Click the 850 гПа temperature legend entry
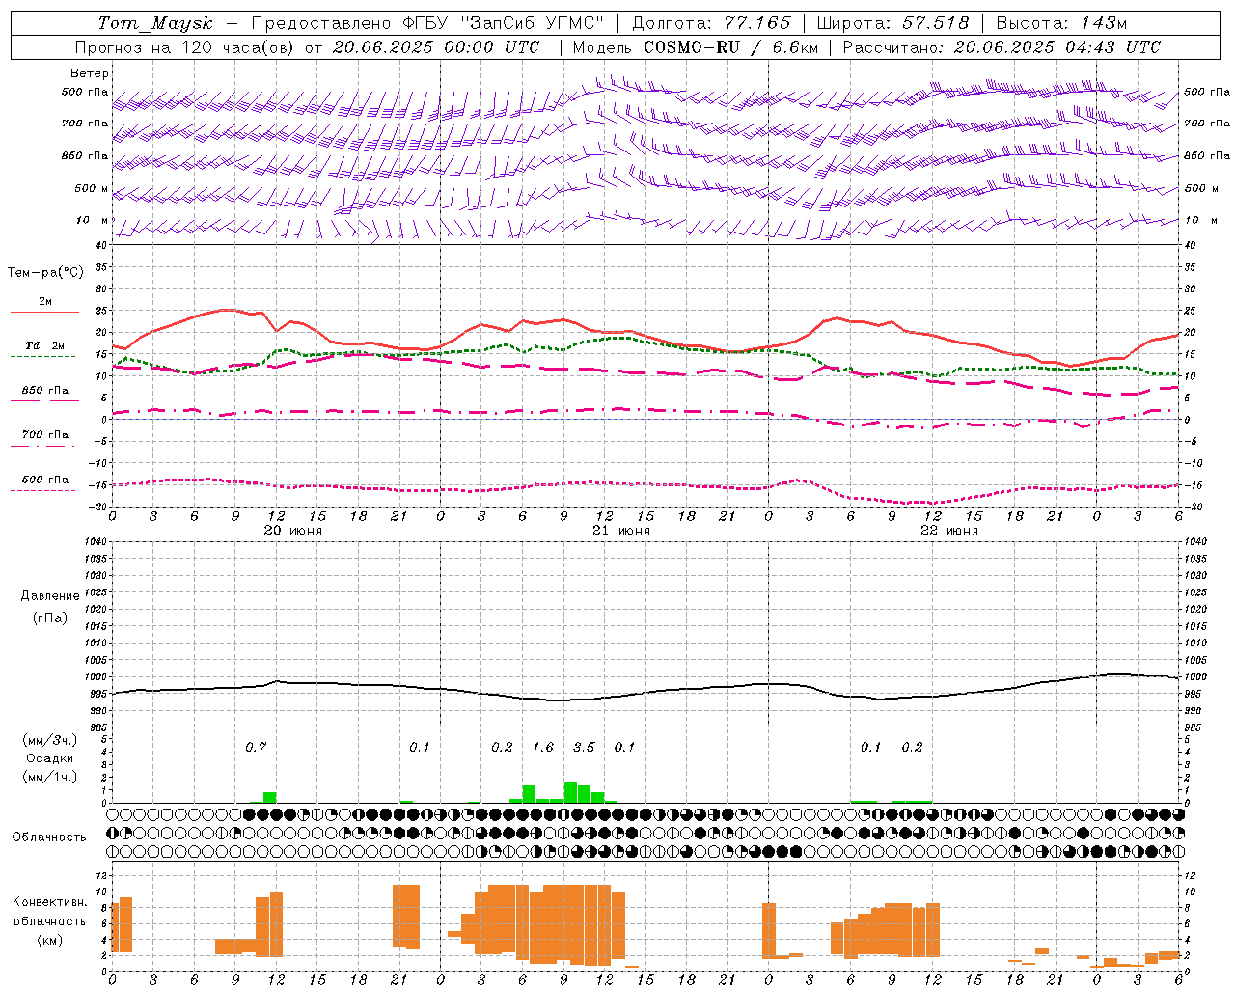The width and height of the screenshot is (1235, 988). coord(45,390)
